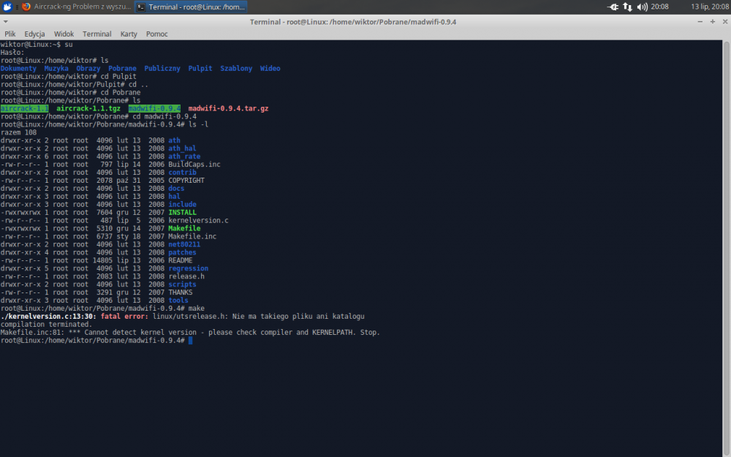This screenshot has height=457, width=731.
Task: Click the Wideo directory name
Action: [x=270, y=69]
